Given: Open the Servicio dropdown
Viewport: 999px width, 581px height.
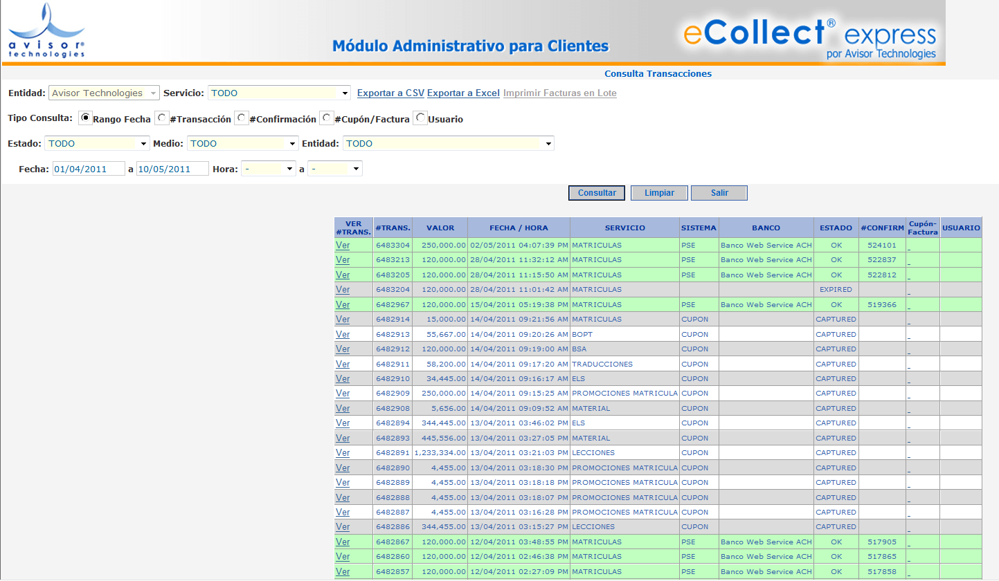Looking at the screenshot, I should [x=280, y=93].
